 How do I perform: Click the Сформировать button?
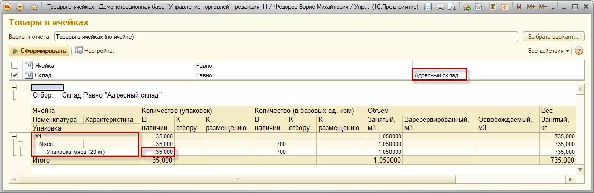point(39,51)
